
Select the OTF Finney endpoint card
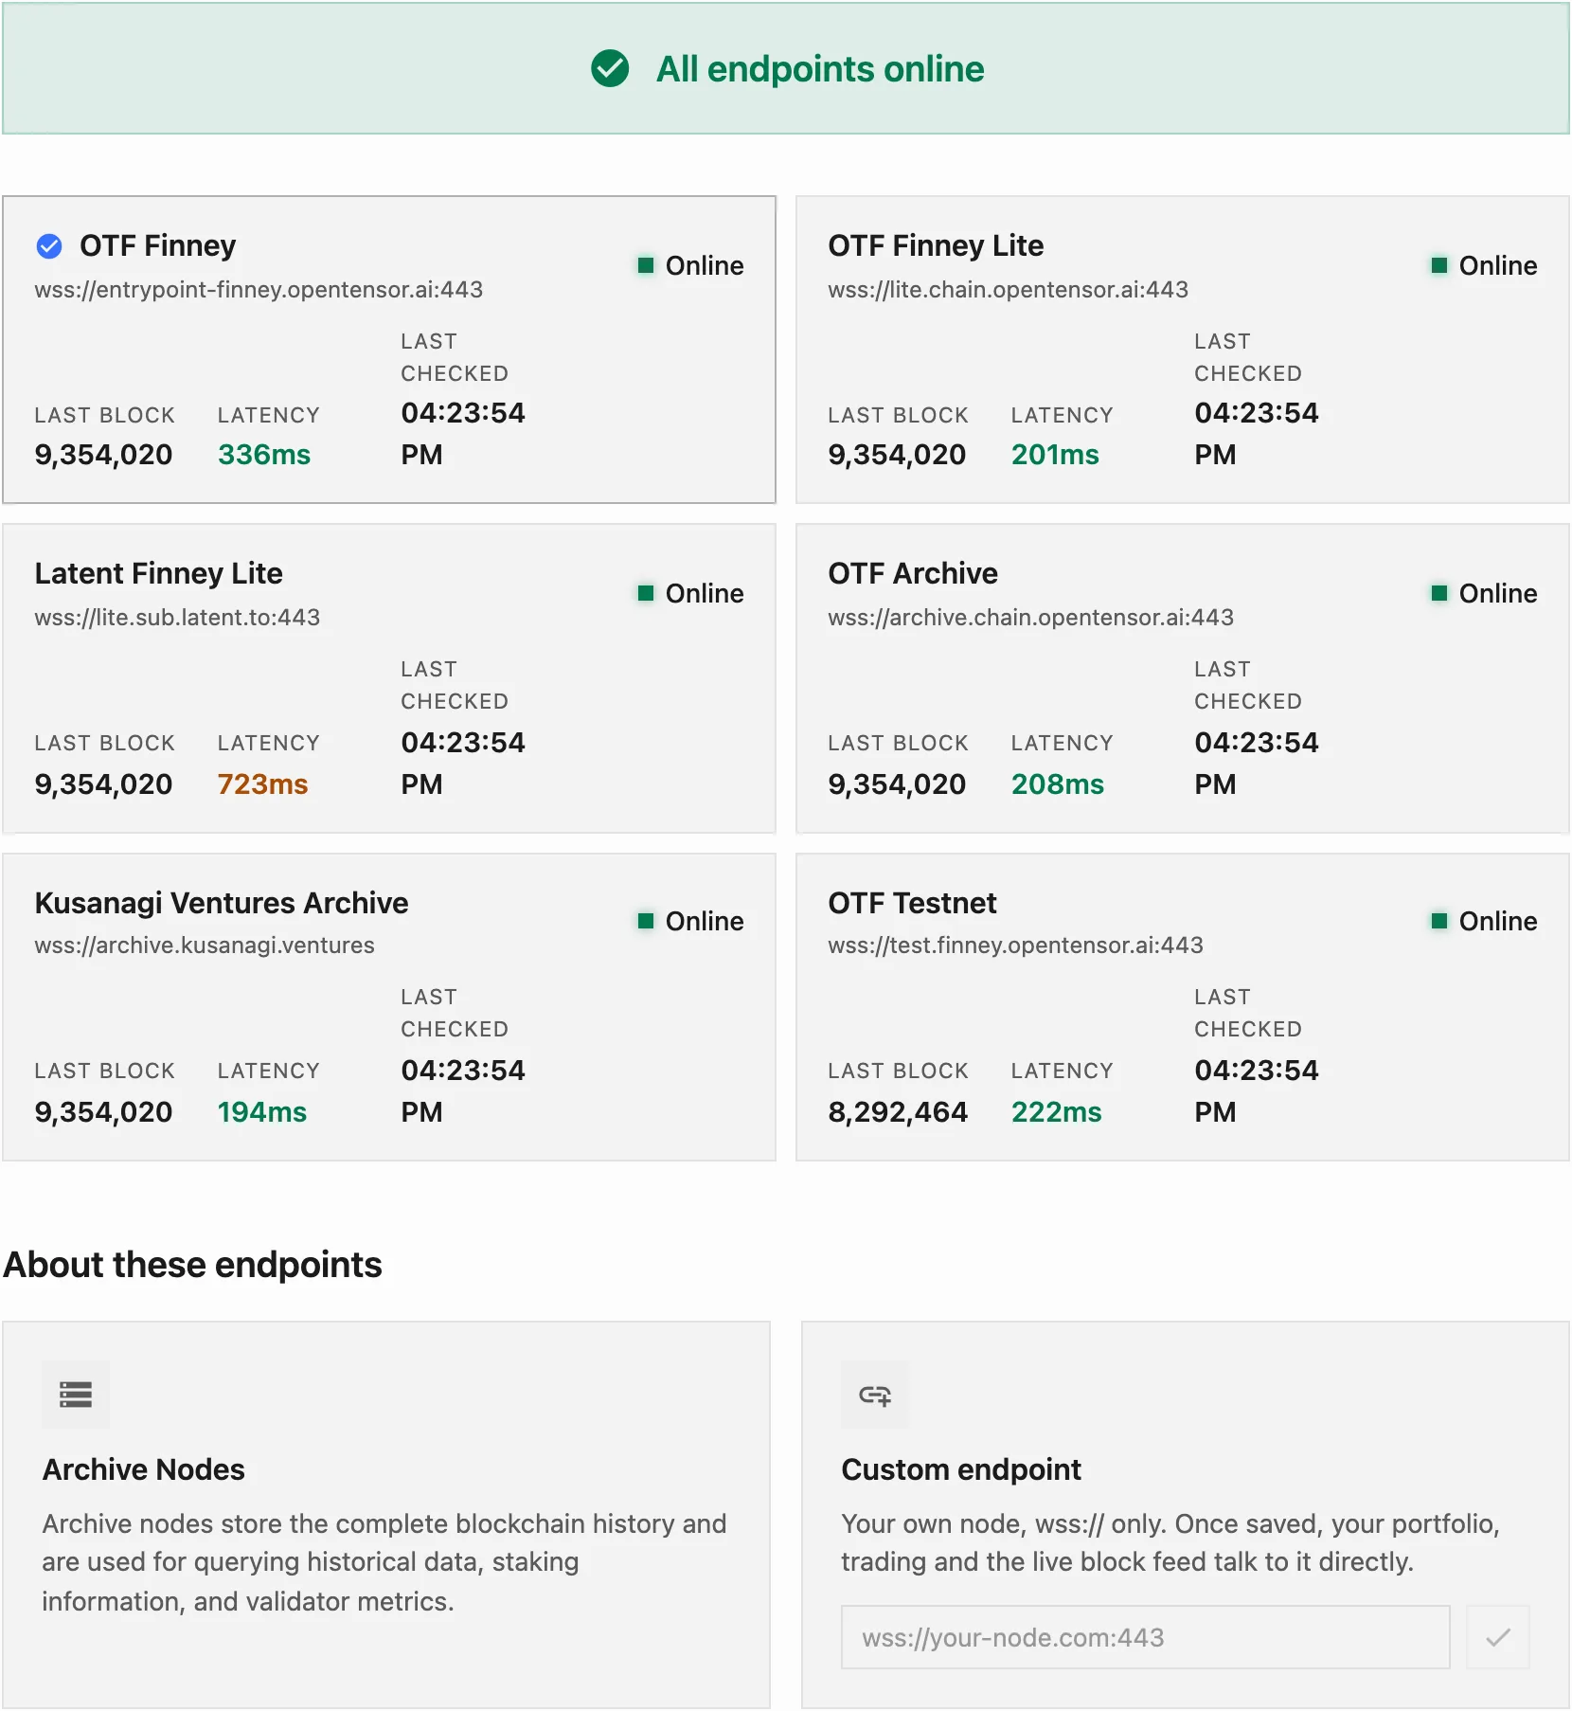pyautogui.click(x=389, y=350)
